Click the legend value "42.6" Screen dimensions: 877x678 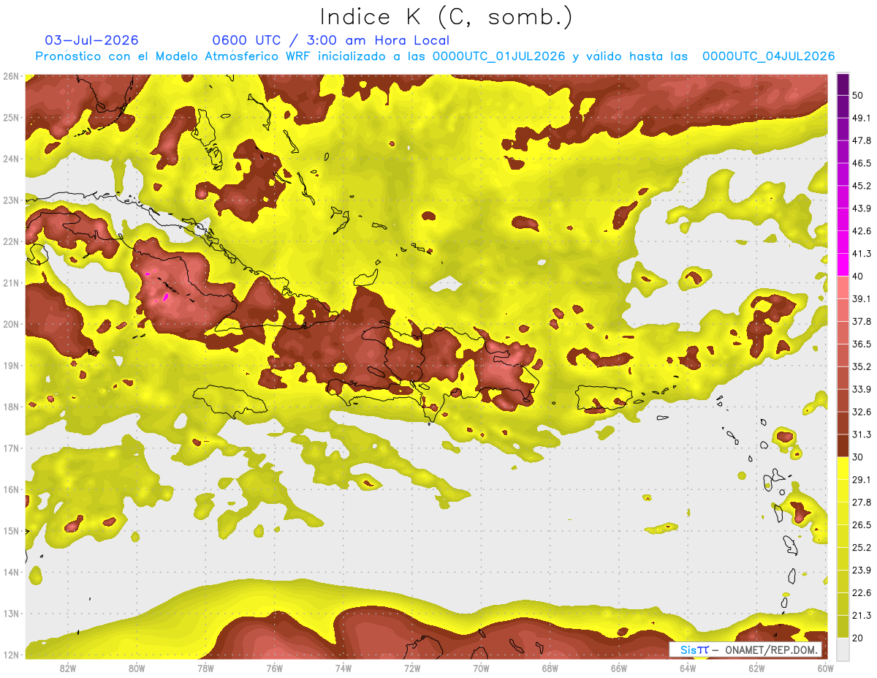pyautogui.click(x=862, y=231)
